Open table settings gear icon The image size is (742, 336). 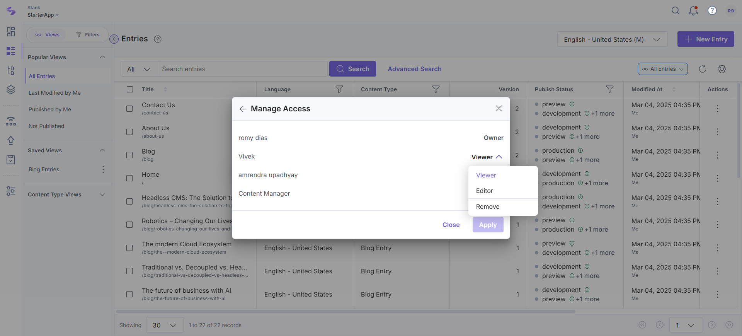722,69
